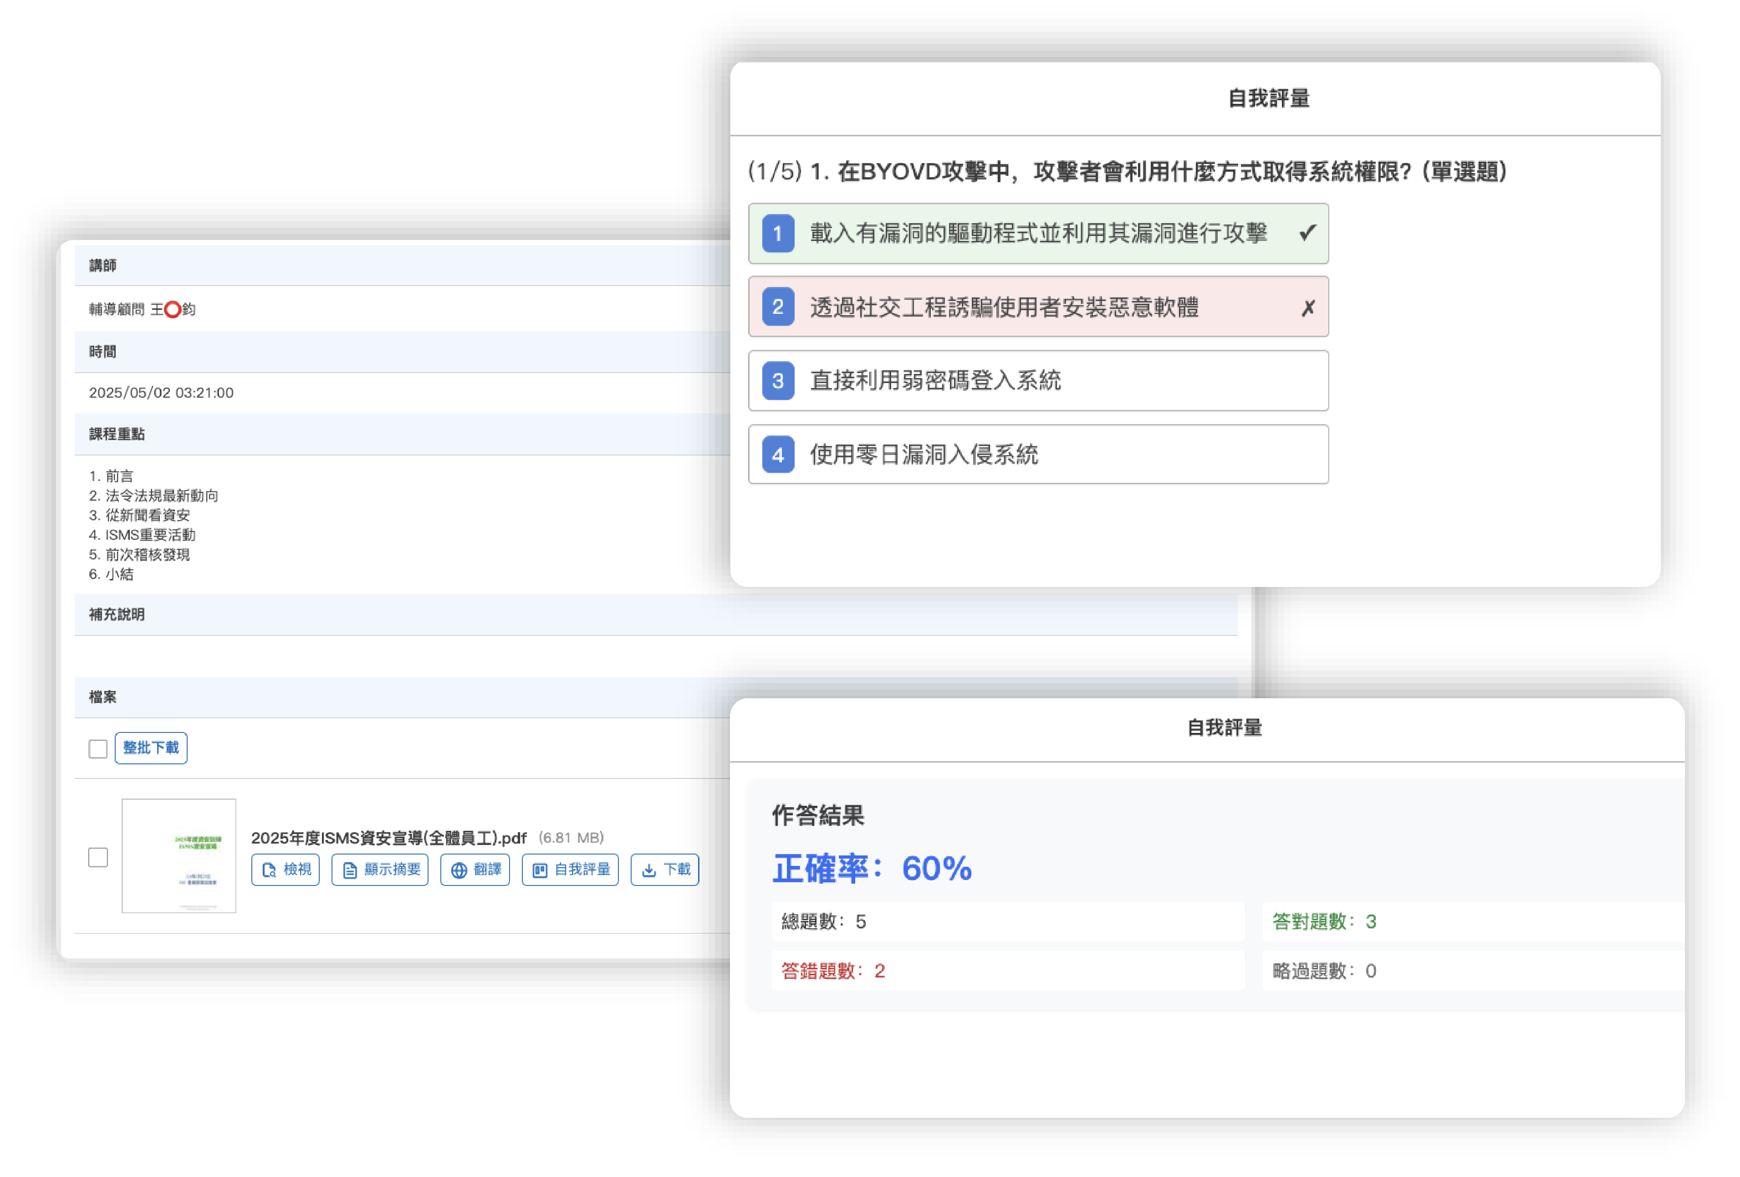Select answer option 3 直接利用弱密碼登入系統

[1038, 381]
